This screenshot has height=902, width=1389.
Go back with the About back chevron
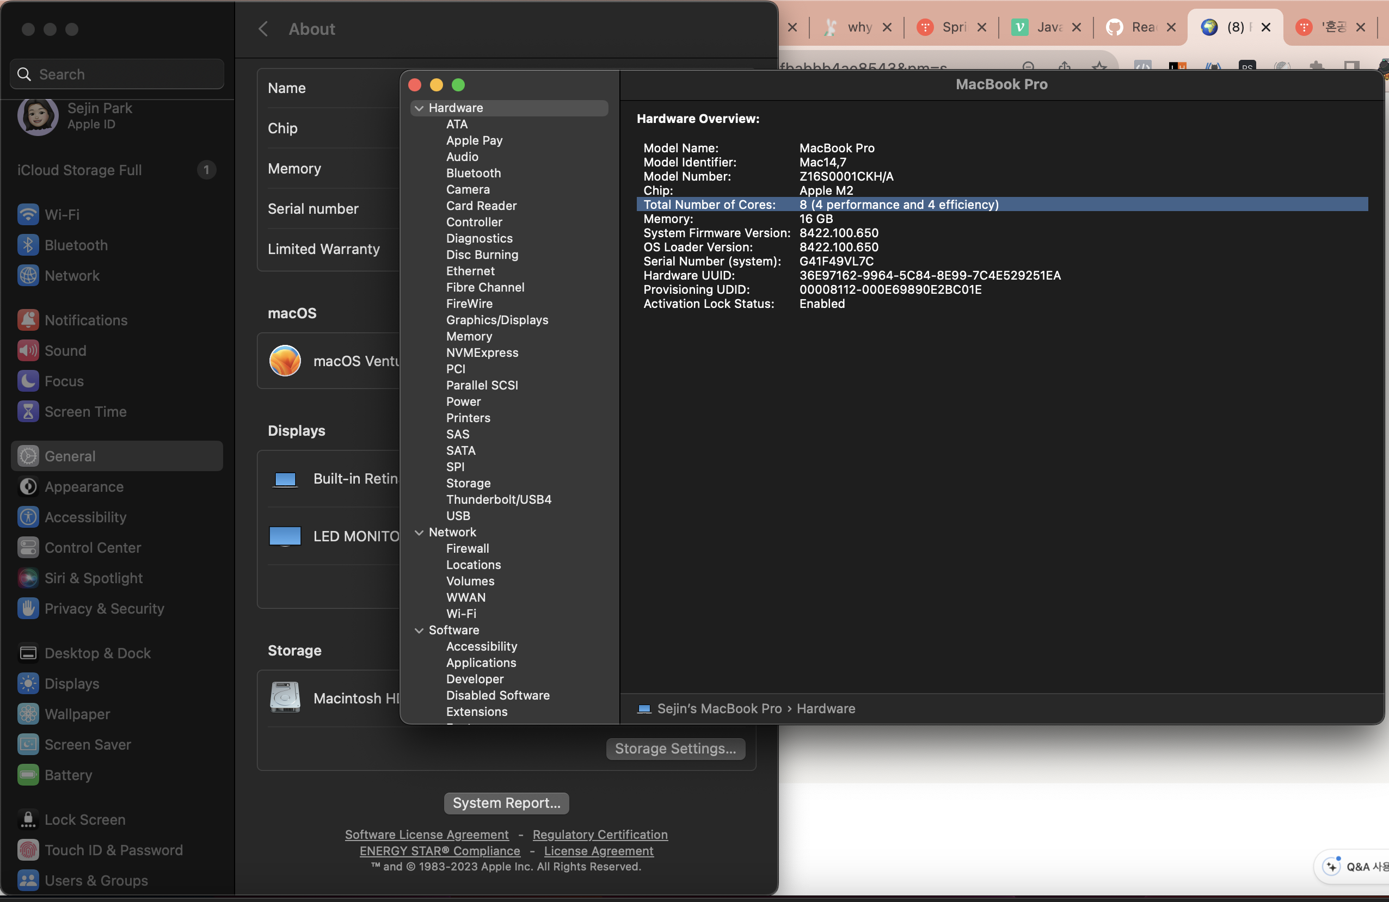[x=263, y=29]
